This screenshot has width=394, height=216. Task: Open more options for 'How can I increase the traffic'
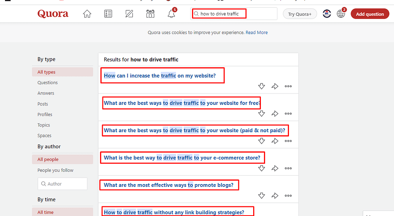(288, 86)
